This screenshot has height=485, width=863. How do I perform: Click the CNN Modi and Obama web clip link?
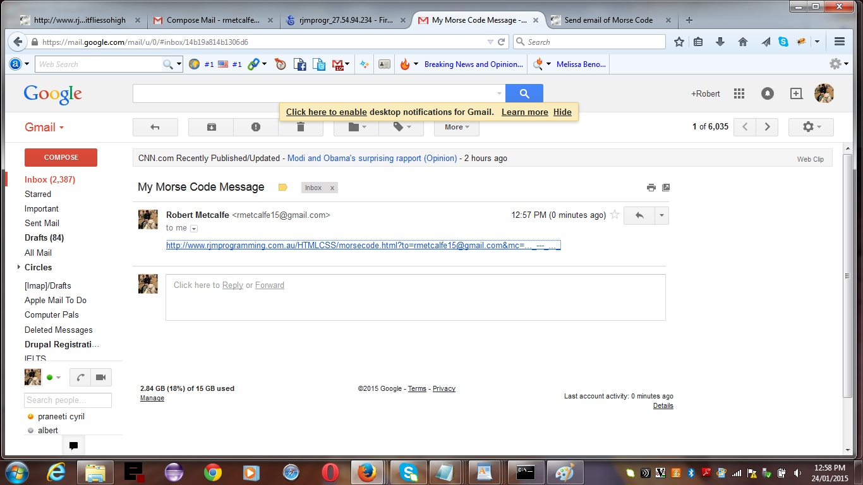coord(372,158)
